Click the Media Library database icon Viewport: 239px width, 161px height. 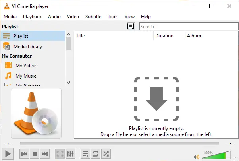pyautogui.click(x=6, y=46)
